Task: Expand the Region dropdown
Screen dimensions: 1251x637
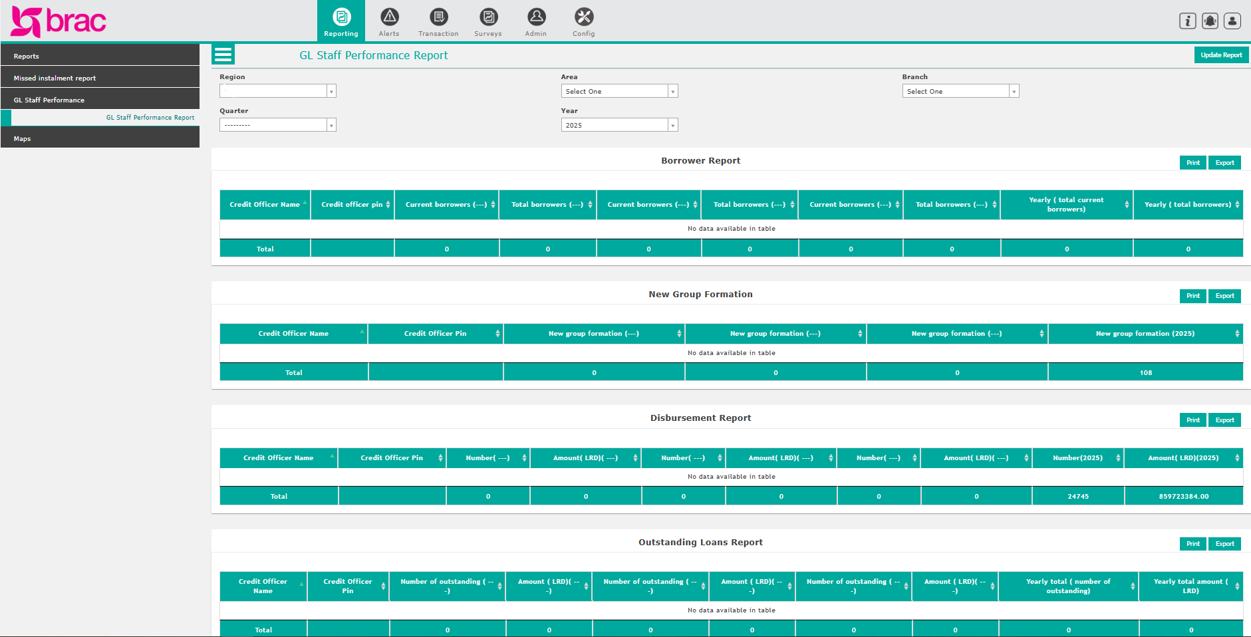Action: click(277, 91)
